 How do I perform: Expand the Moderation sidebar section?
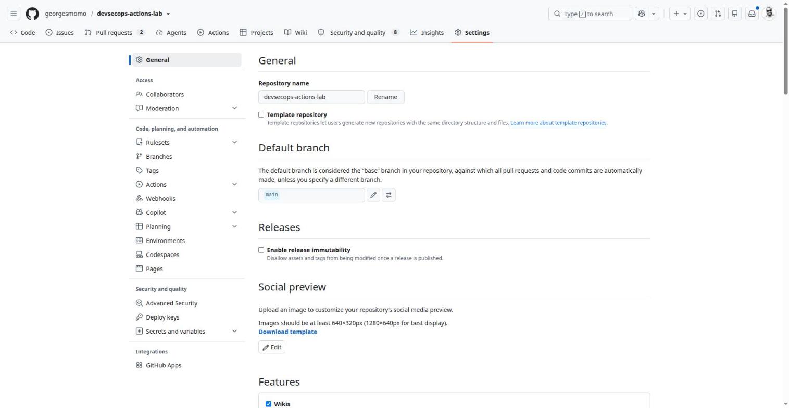234,108
